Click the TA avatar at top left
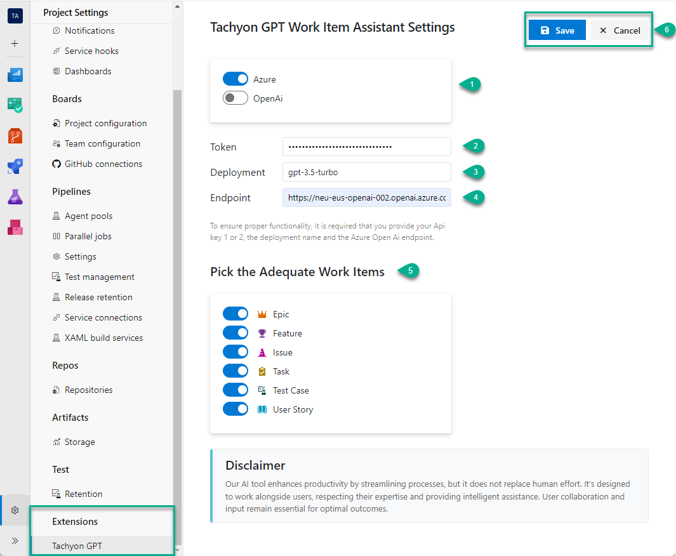The width and height of the screenshot is (676, 556). pyautogui.click(x=15, y=15)
